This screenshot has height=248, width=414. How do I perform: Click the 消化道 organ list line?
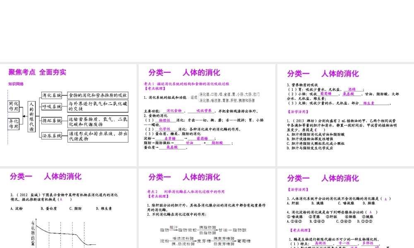click(229, 94)
